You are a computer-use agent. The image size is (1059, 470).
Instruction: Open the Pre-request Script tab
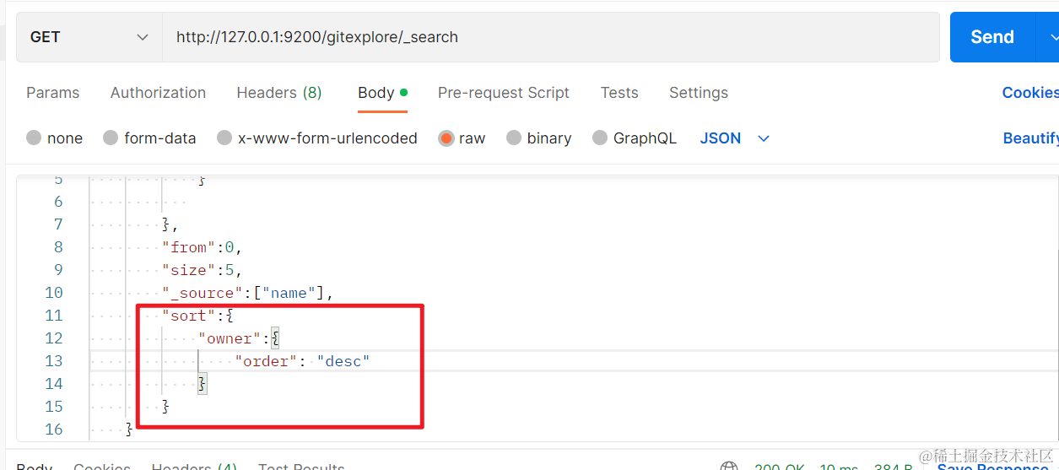click(504, 93)
